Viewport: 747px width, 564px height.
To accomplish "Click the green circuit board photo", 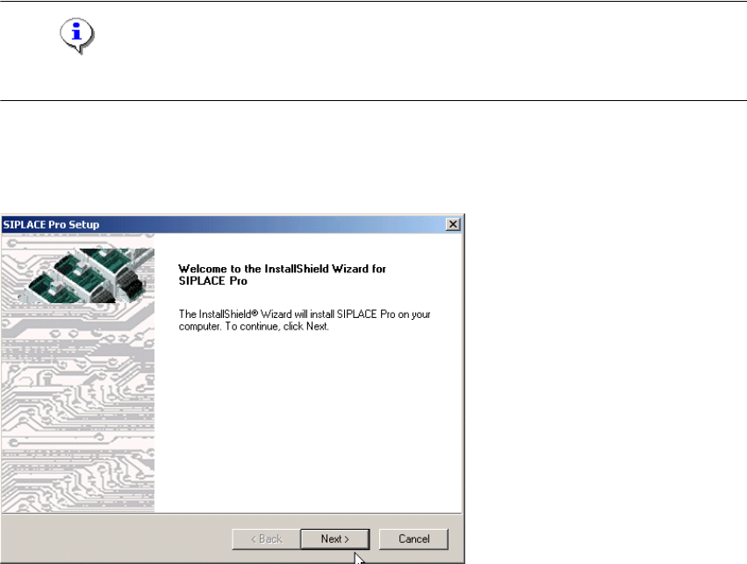I will pyautogui.click(x=88, y=276).
